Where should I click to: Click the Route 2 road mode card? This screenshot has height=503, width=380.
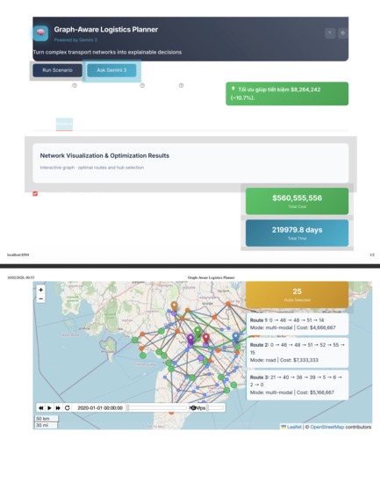pos(298,352)
